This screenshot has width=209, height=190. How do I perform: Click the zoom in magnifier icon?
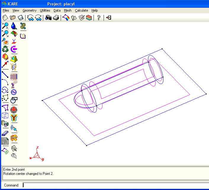(x=5, y=26)
